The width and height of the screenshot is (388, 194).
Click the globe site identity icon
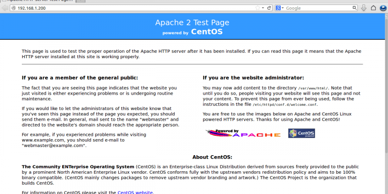[x=14, y=8]
